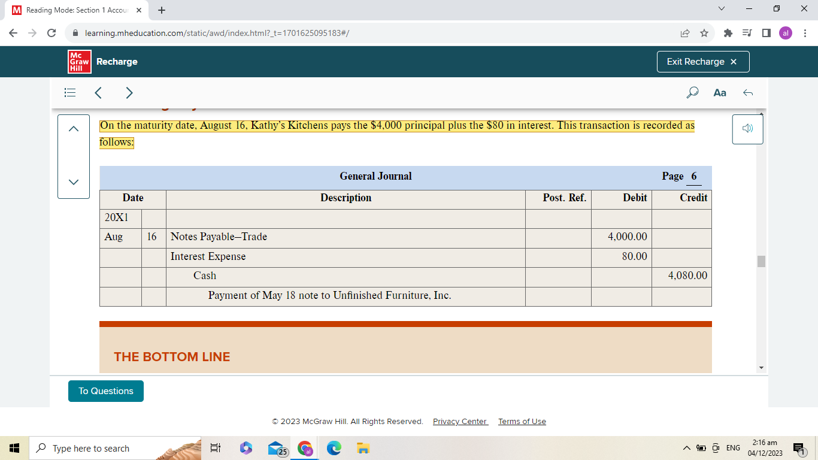Play audio with the speaker icon

tap(747, 129)
